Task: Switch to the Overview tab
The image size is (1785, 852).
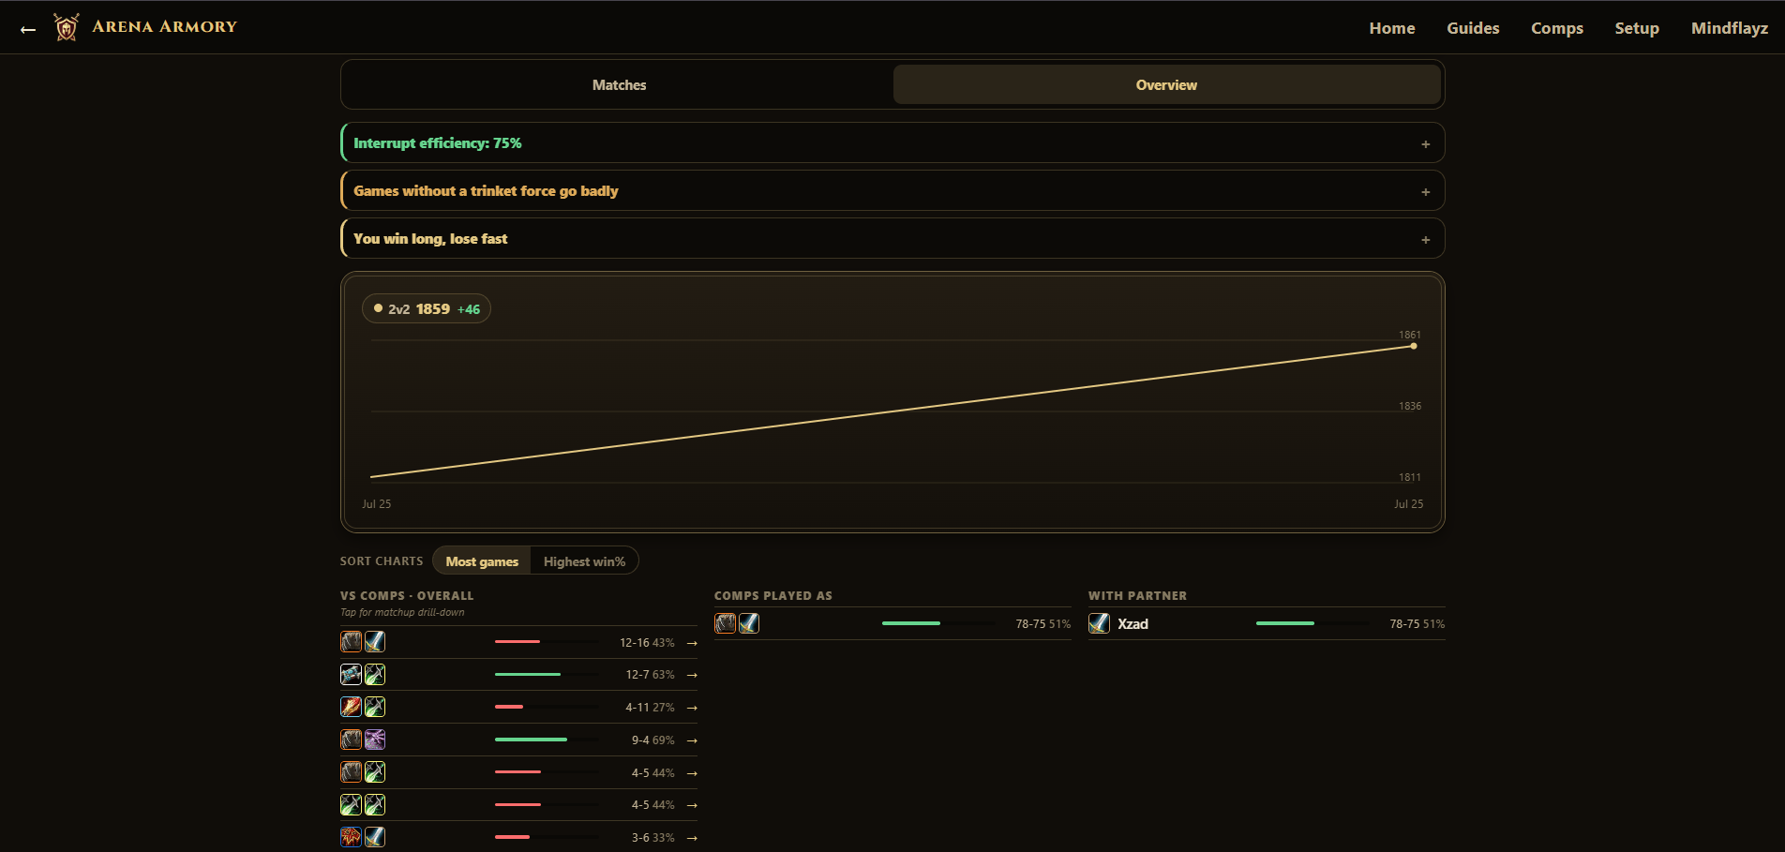Action: point(1166,84)
